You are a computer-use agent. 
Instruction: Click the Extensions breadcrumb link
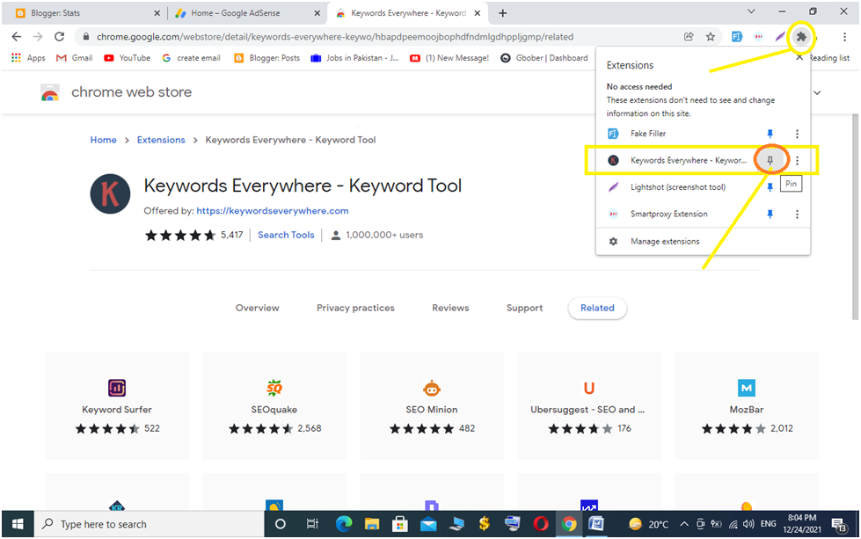(x=161, y=140)
